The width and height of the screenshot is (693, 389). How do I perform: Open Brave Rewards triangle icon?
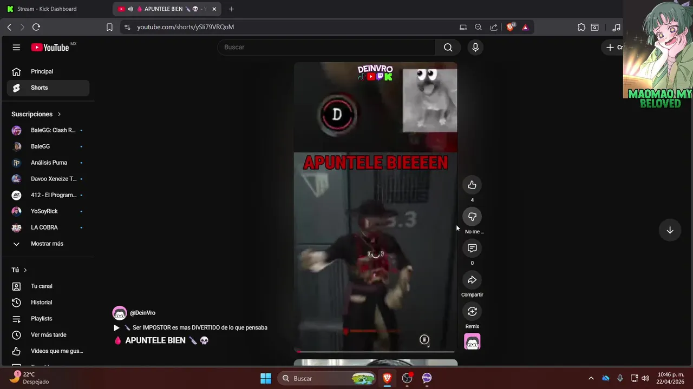pos(525,27)
